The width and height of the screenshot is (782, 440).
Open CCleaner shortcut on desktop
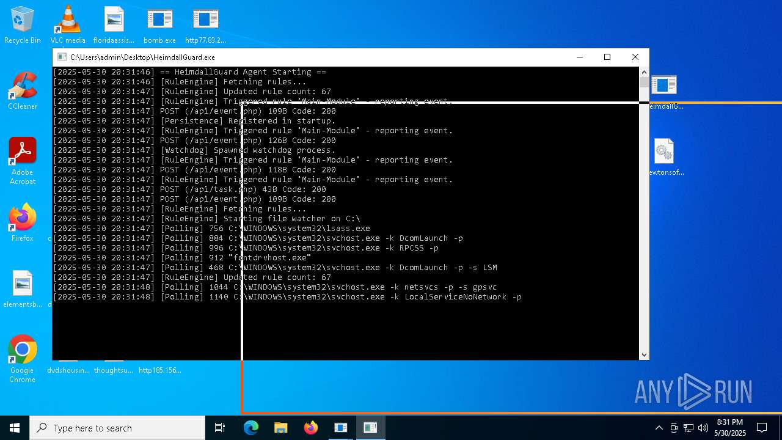(x=23, y=92)
